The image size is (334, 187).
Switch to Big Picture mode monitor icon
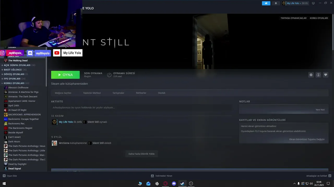coord(313,3)
